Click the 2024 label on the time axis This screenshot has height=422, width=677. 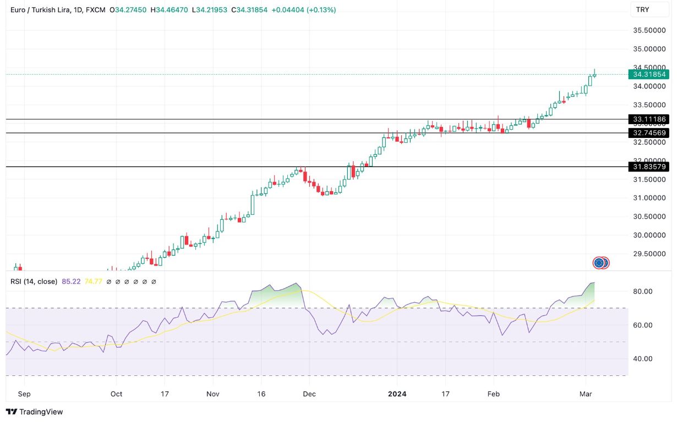[x=396, y=394]
